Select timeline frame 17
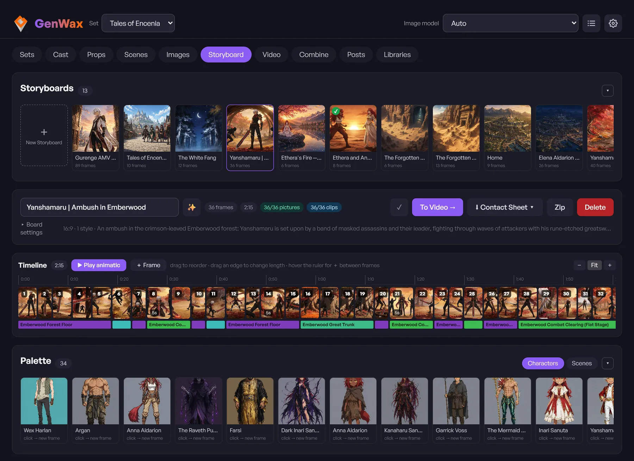The width and height of the screenshot is (634, 461). click(329, 303)
